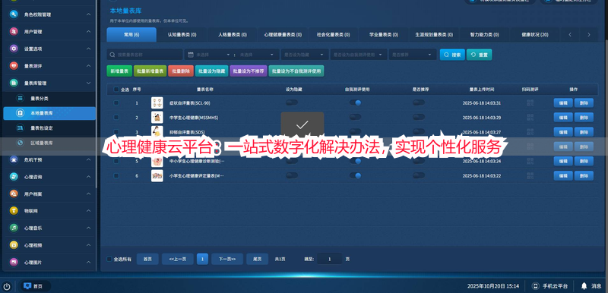This screenshot has width=608, height=293.
Task: Tick the 全选 header checkbox
Action: point(116,90)
